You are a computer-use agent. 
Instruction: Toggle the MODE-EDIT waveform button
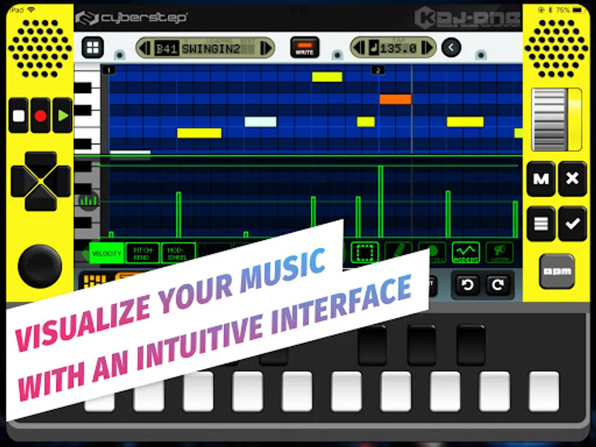466,252
